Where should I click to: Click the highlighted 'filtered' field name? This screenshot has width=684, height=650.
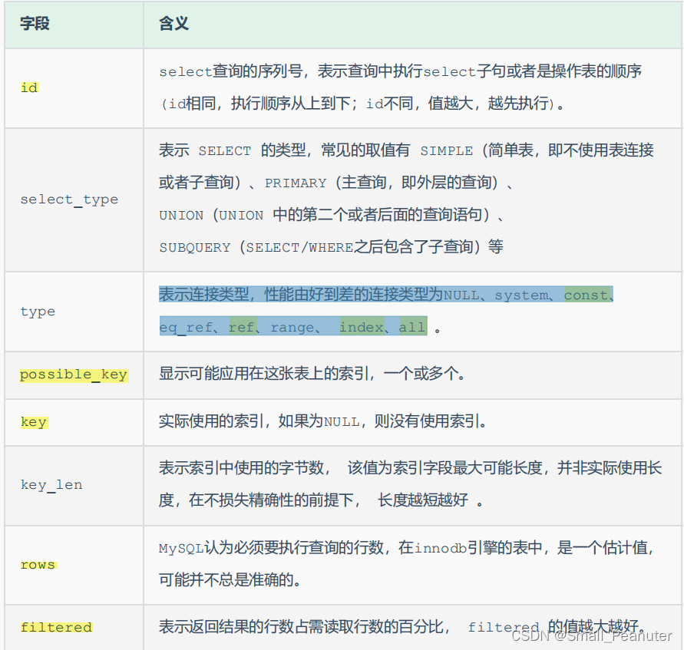[56, 627]
